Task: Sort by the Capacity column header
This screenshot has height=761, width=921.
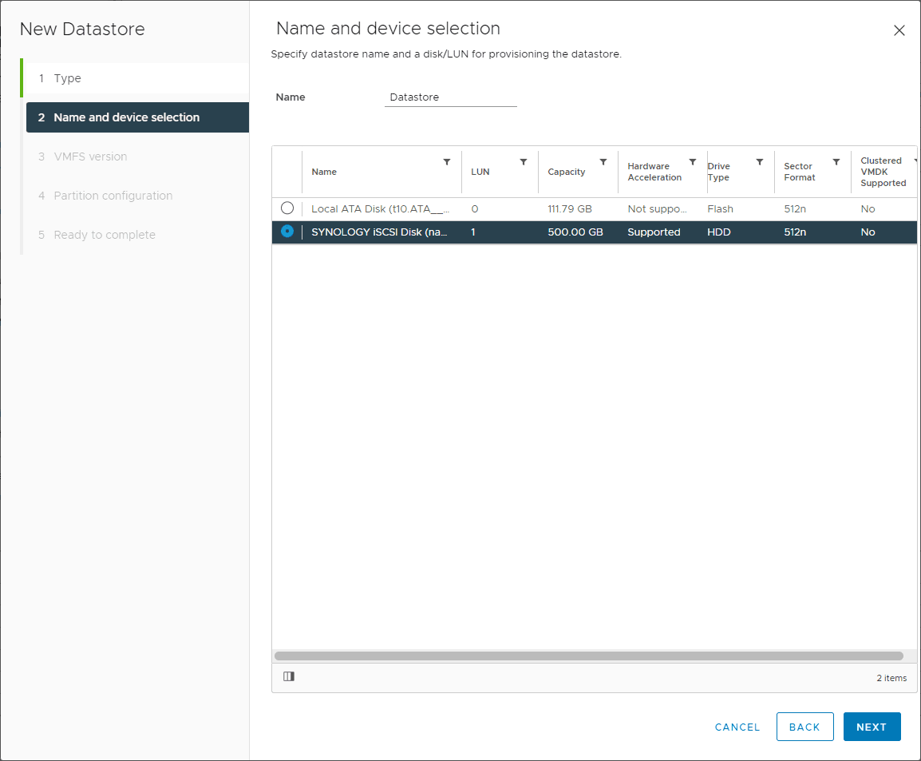Action: point(567,172)
